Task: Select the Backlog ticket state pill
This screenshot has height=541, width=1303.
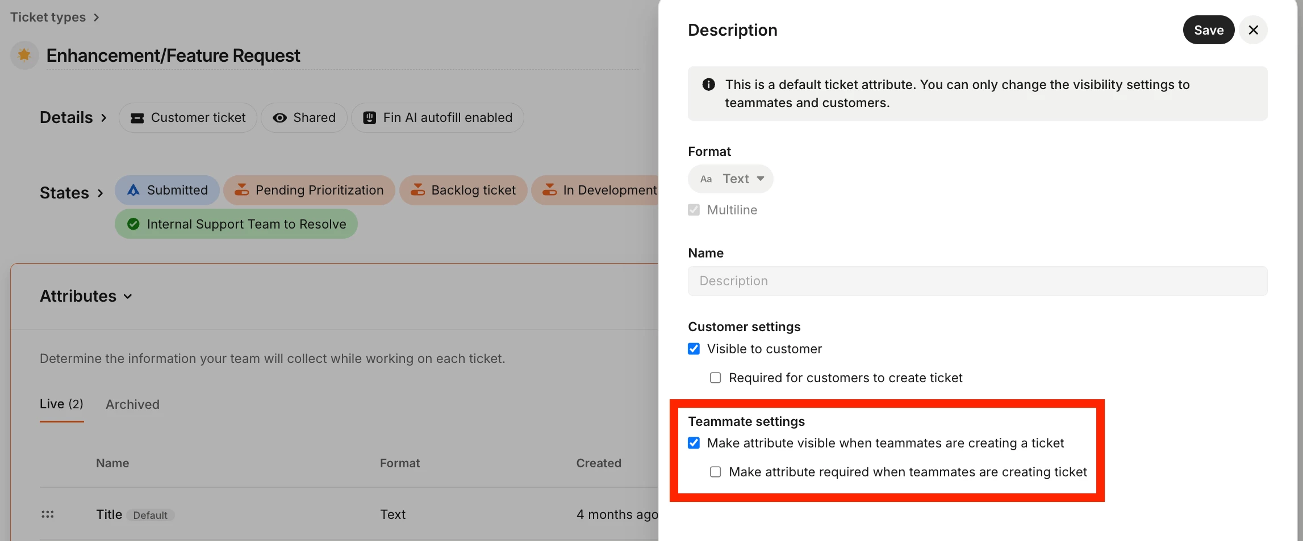Action: click(463, 190)
